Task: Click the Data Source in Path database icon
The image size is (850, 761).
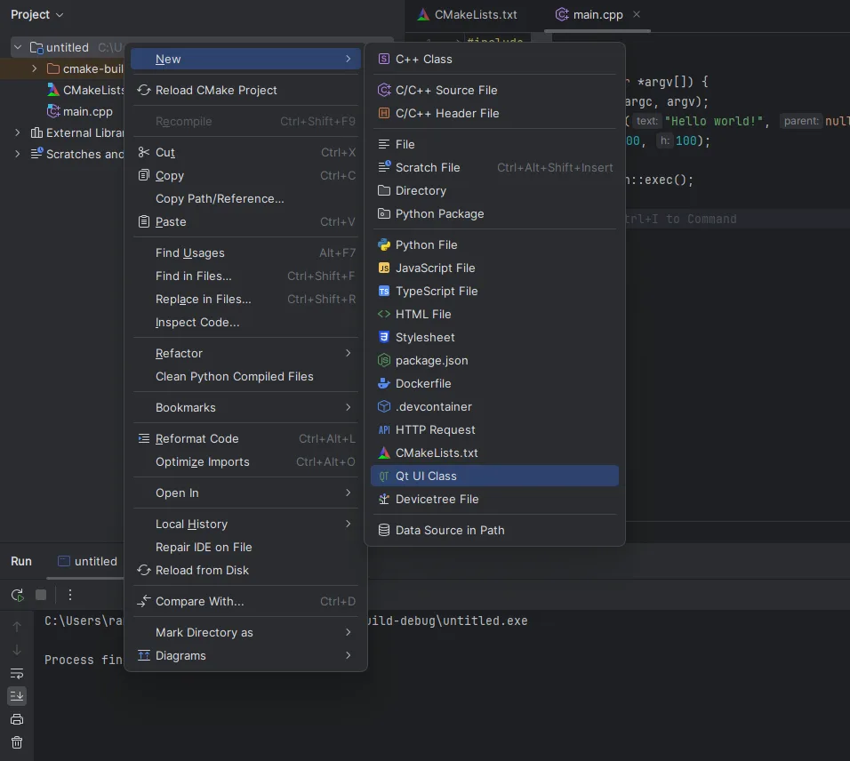Action: click(x=384, y=530)
